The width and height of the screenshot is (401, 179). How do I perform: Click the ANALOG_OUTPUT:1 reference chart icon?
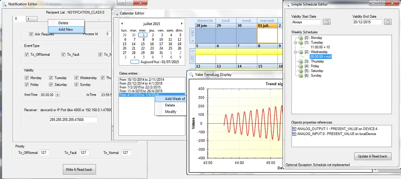tap(294, 129)
